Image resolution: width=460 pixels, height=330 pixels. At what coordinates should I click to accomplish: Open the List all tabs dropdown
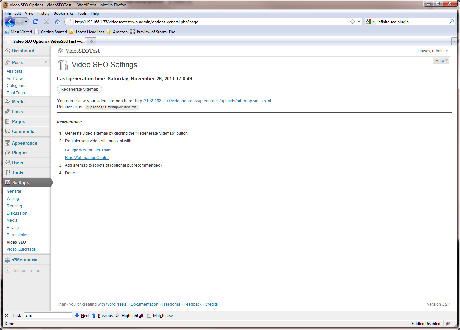coord(454,41)
